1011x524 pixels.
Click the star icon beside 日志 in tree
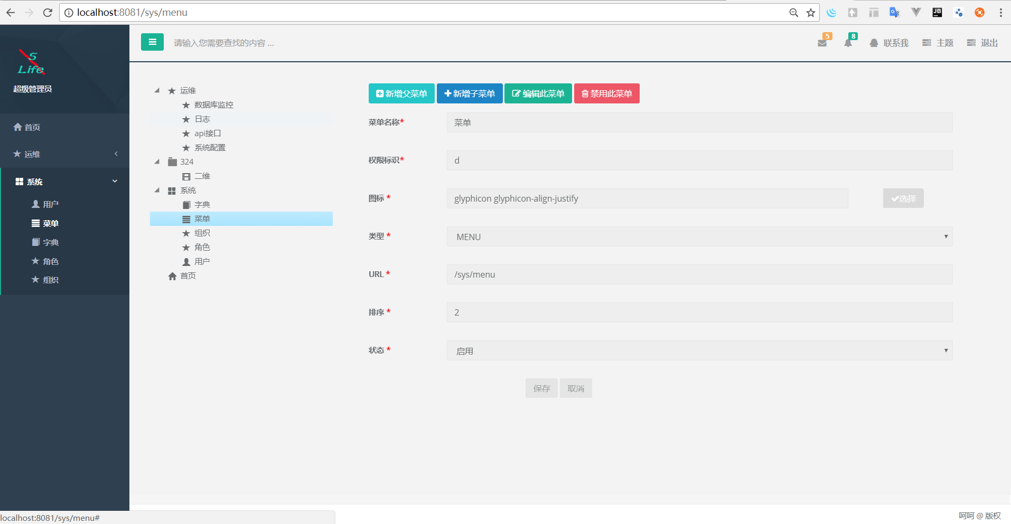186,119
